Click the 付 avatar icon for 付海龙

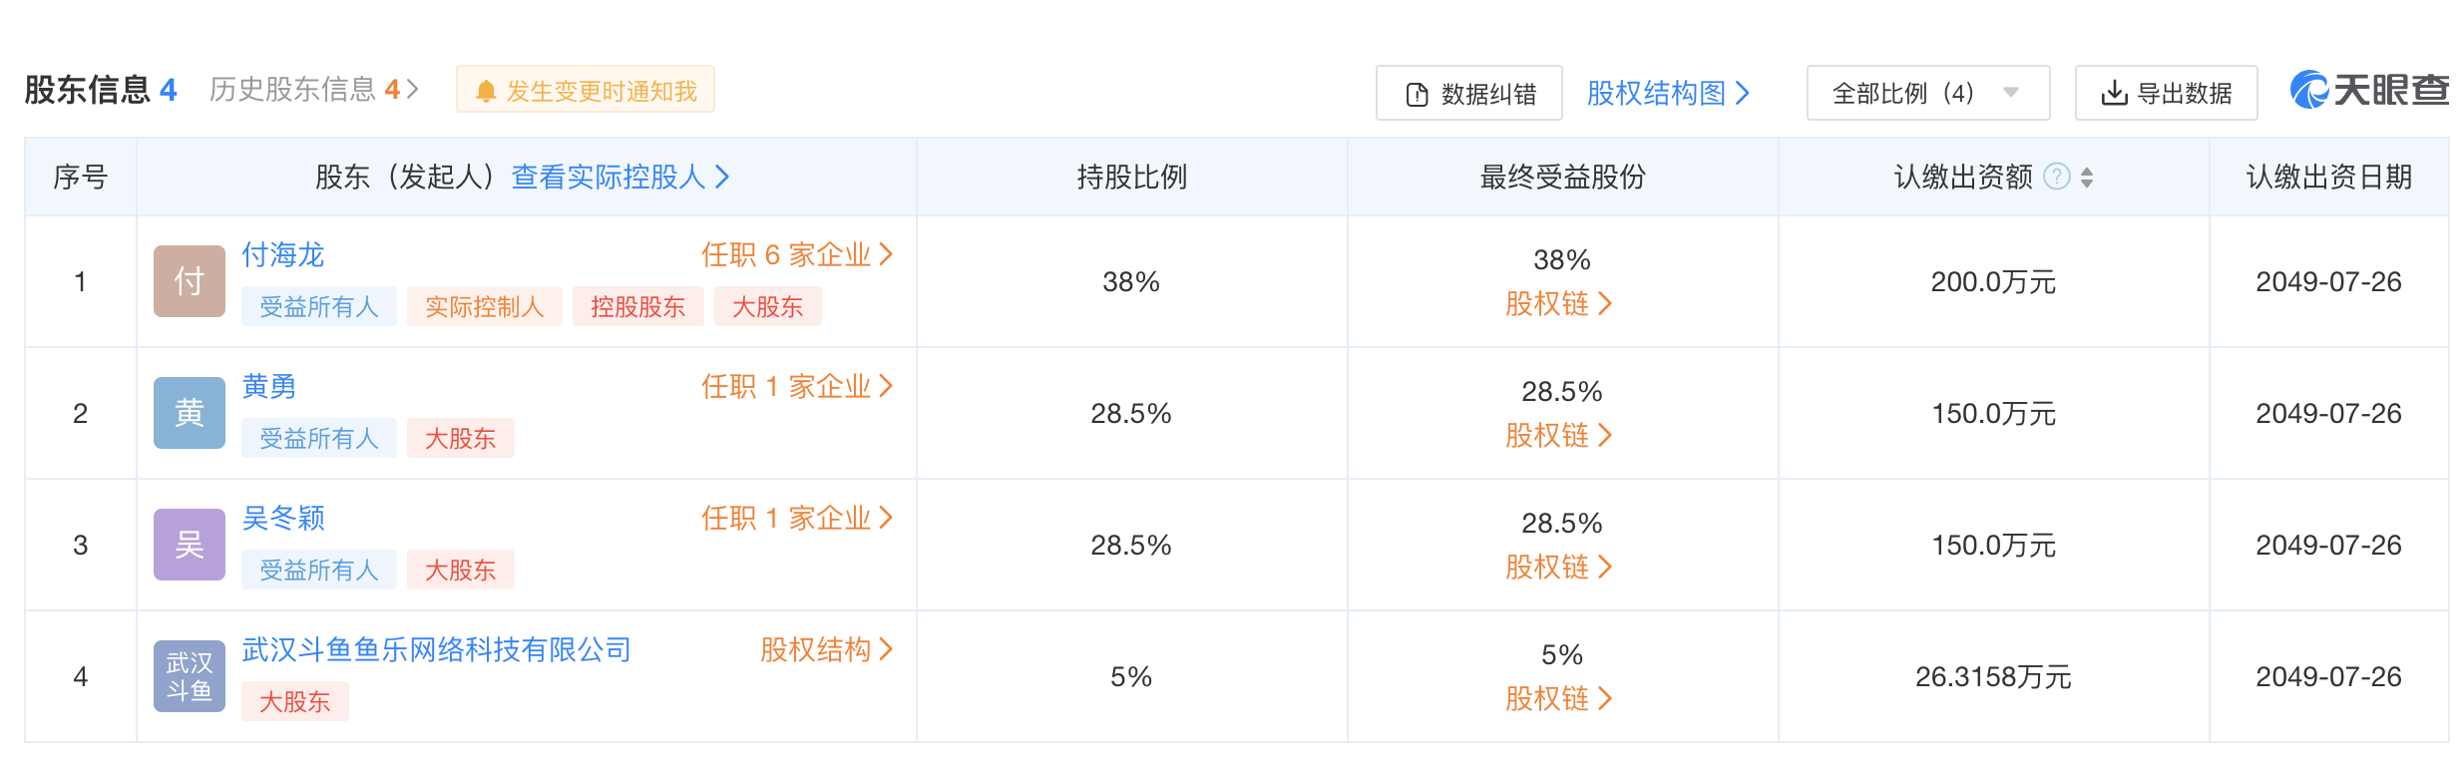190,281
